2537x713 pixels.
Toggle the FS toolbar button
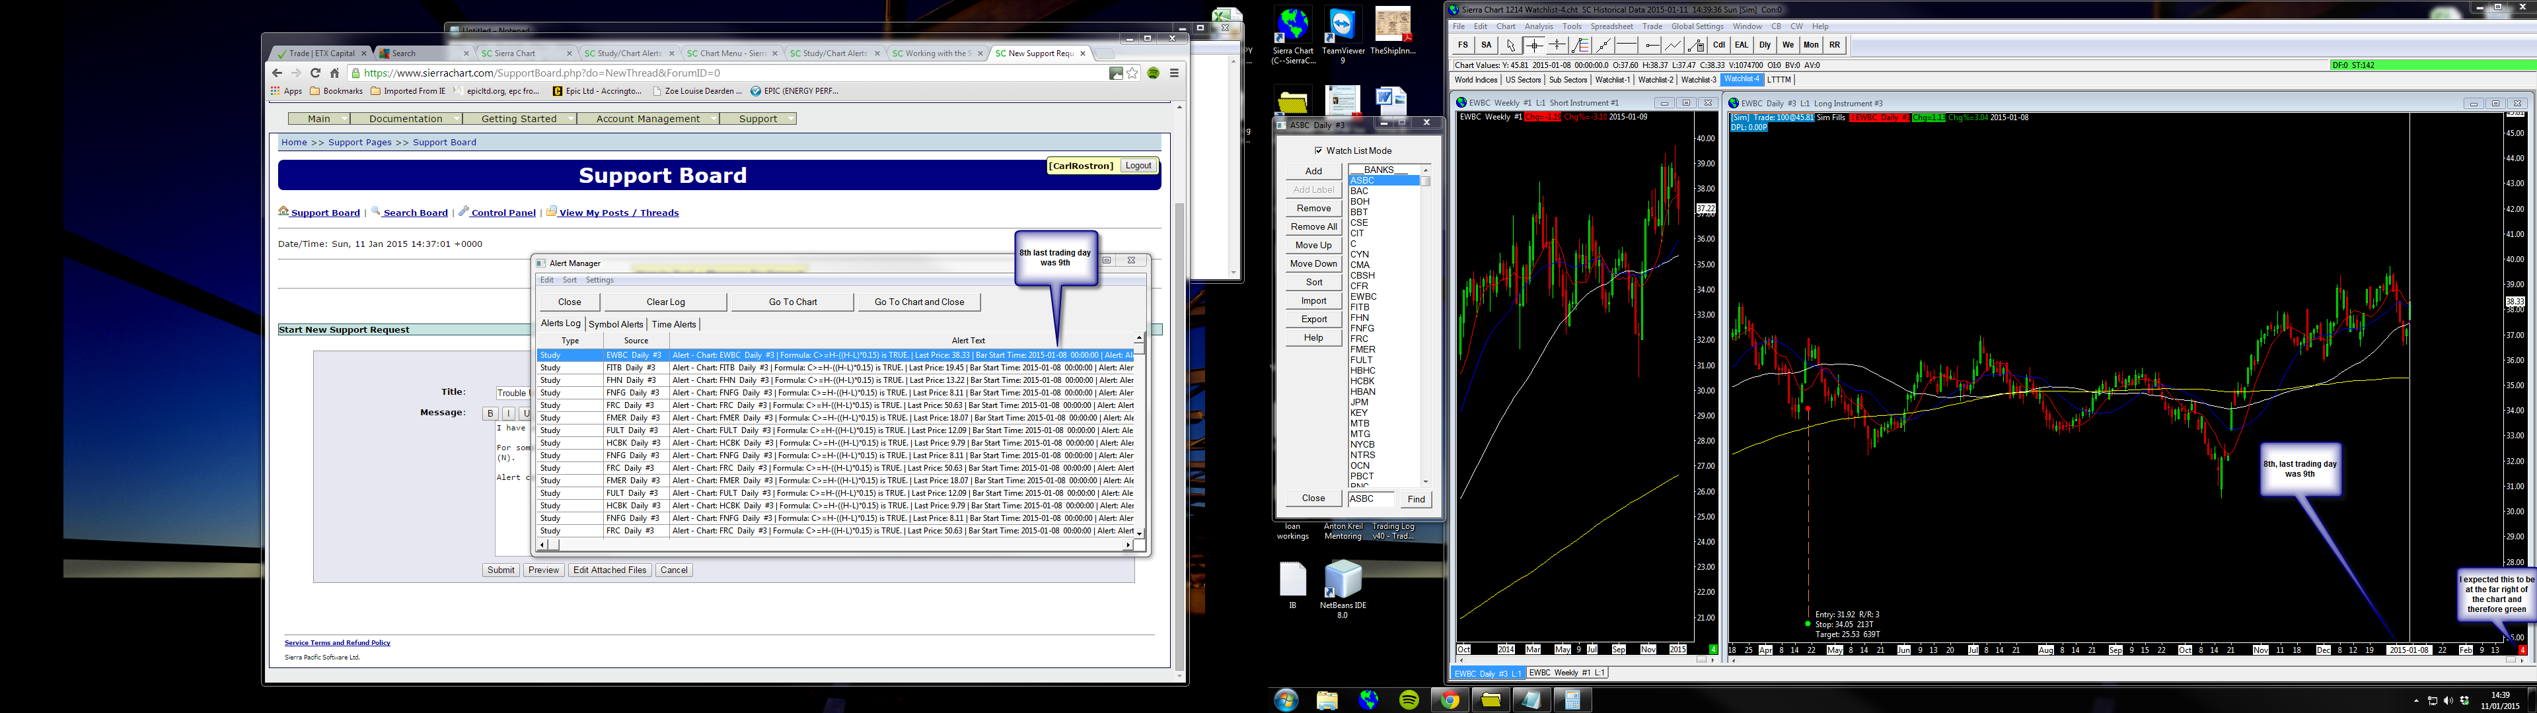[1463, 46]
